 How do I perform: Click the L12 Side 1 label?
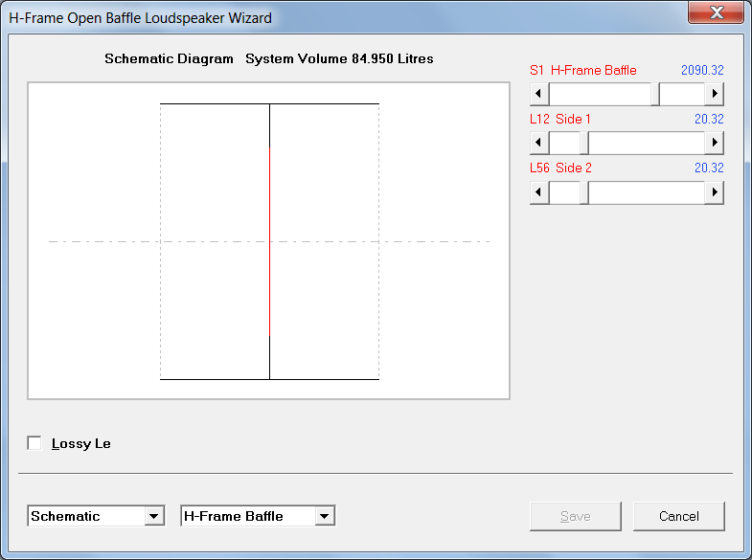click(560, 120)
